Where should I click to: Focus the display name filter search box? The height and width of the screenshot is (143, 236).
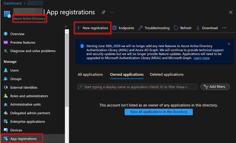coord(137,87)
